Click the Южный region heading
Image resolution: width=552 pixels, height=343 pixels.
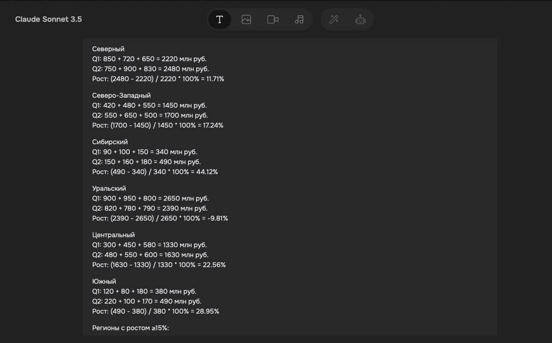coord(104,281)
